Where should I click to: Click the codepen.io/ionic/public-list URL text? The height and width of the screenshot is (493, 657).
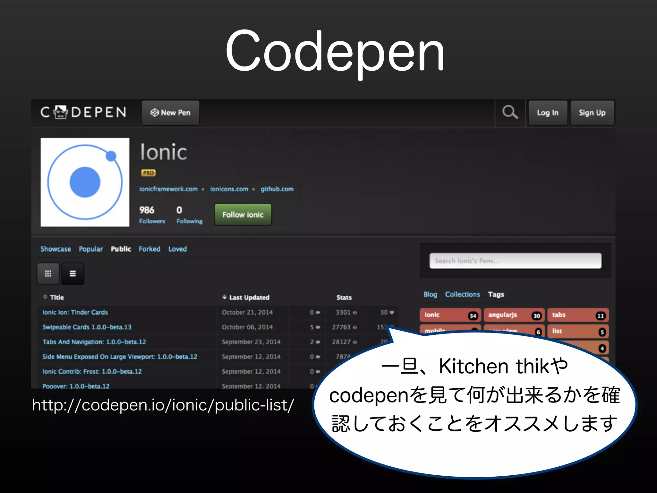tap(163, 405)
